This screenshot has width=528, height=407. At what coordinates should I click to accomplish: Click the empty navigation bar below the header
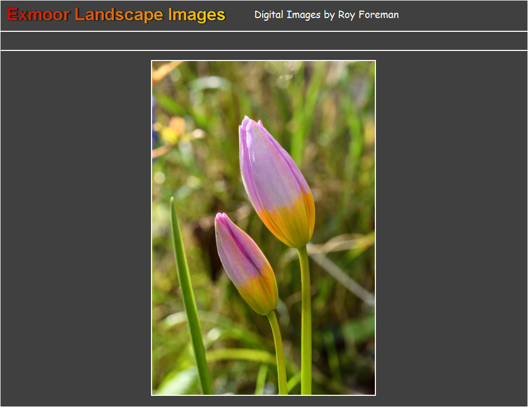(x=264, y=41)
